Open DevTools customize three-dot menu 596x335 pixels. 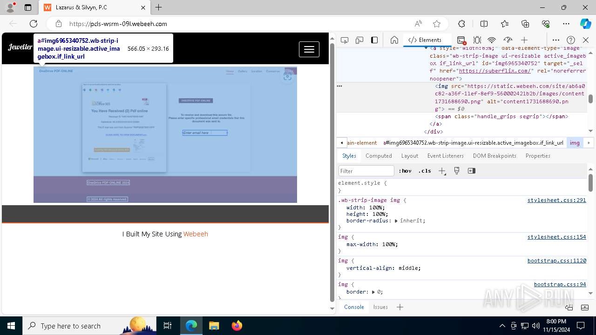556,40
